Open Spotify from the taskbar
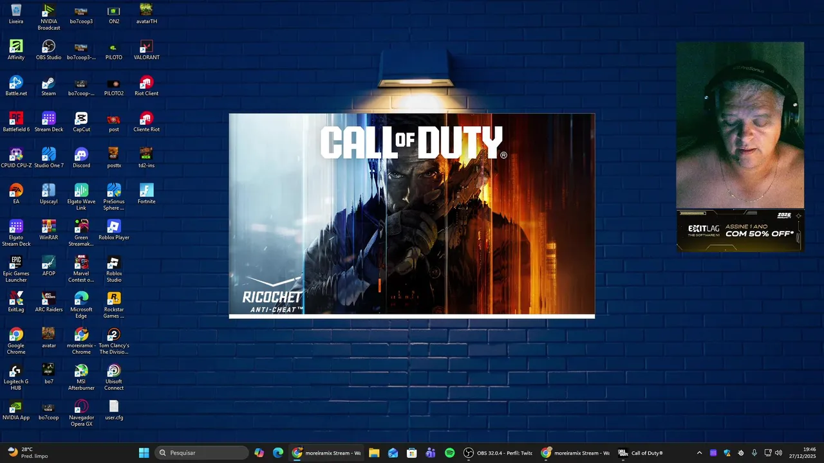 [450, 453]
